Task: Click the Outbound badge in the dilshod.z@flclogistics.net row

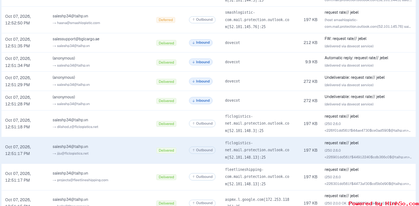Action: (202, 124)
